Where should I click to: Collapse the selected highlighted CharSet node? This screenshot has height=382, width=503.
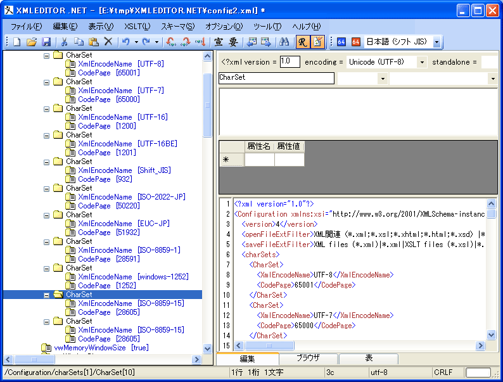point(46,295)
